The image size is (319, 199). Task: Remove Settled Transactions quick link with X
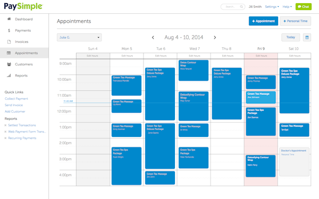(5, 125)
